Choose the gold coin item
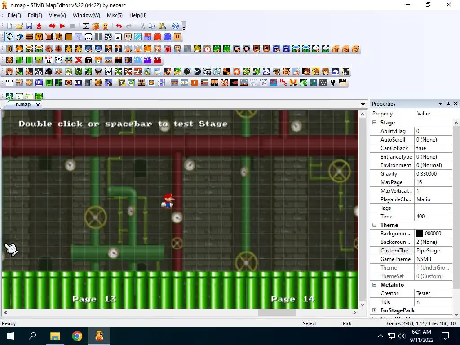This screenshot has width=460, height=345. click(x=9, y=49)
